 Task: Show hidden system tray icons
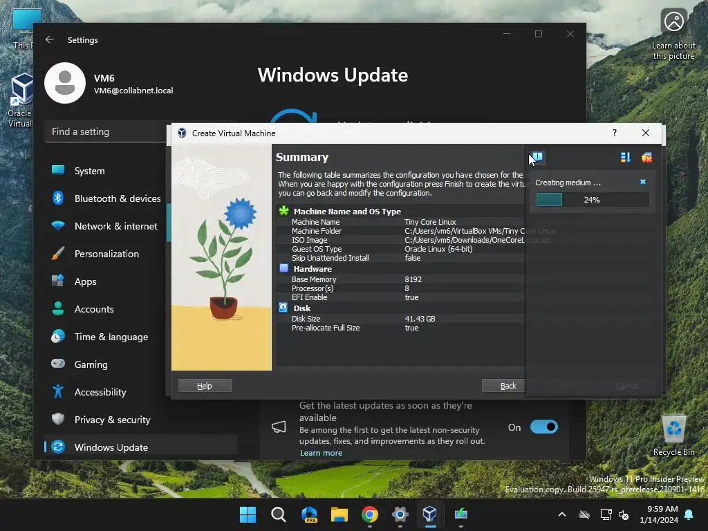click(562, 514)
